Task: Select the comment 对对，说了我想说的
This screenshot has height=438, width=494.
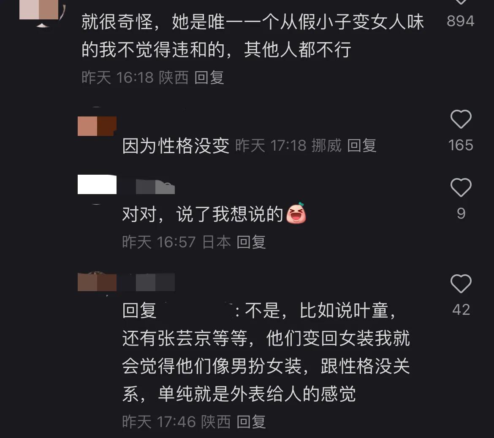Action: [x=203, y=214]
